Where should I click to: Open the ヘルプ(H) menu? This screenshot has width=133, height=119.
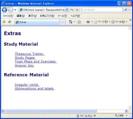coord(75,16)
